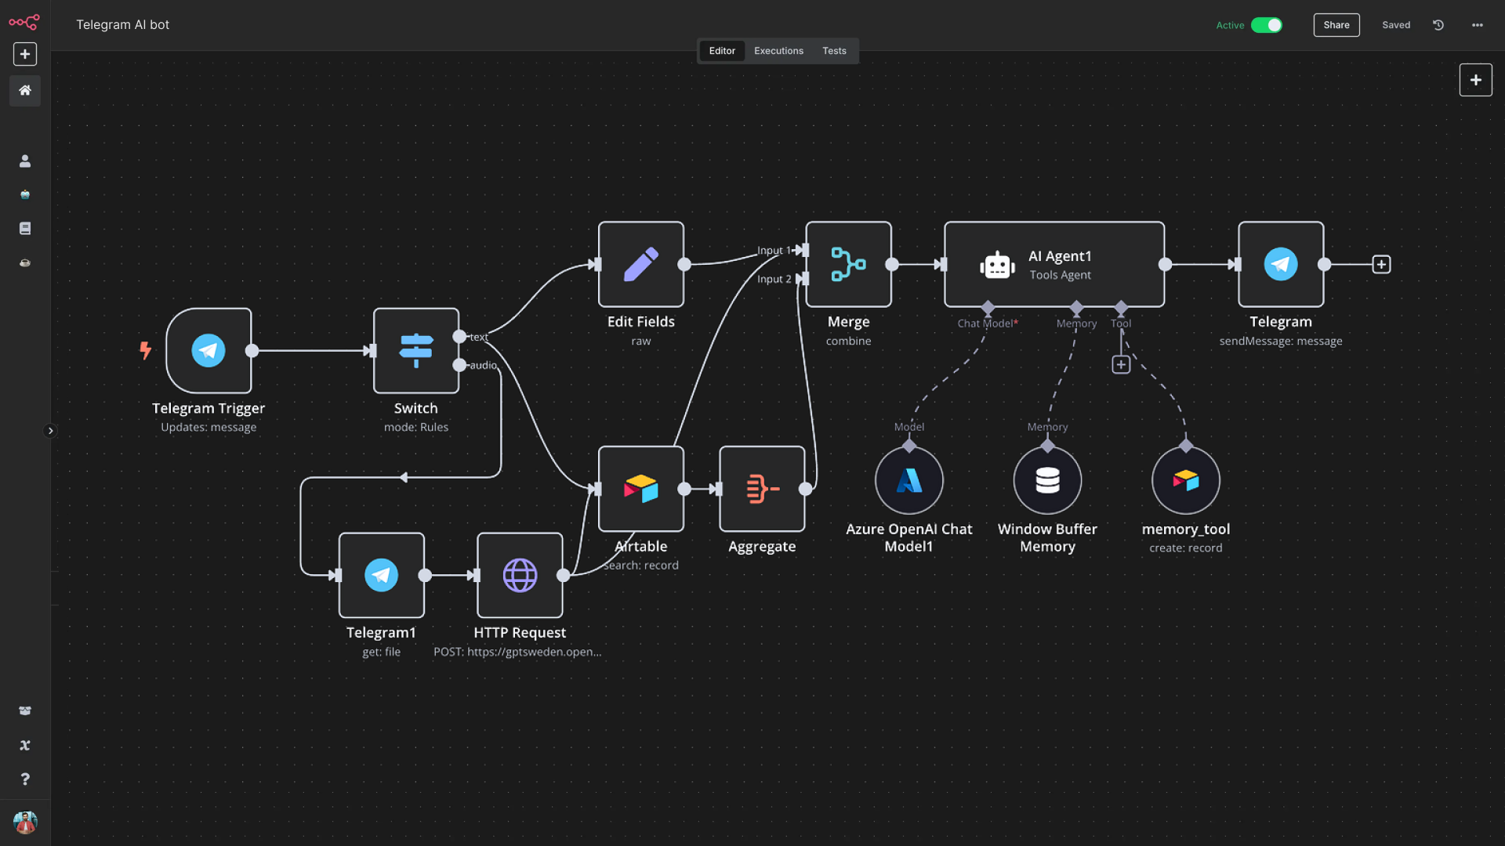Expand the left sidebar chevron
The width and height of the screenshot is (1505, 846).
(50, 431)
